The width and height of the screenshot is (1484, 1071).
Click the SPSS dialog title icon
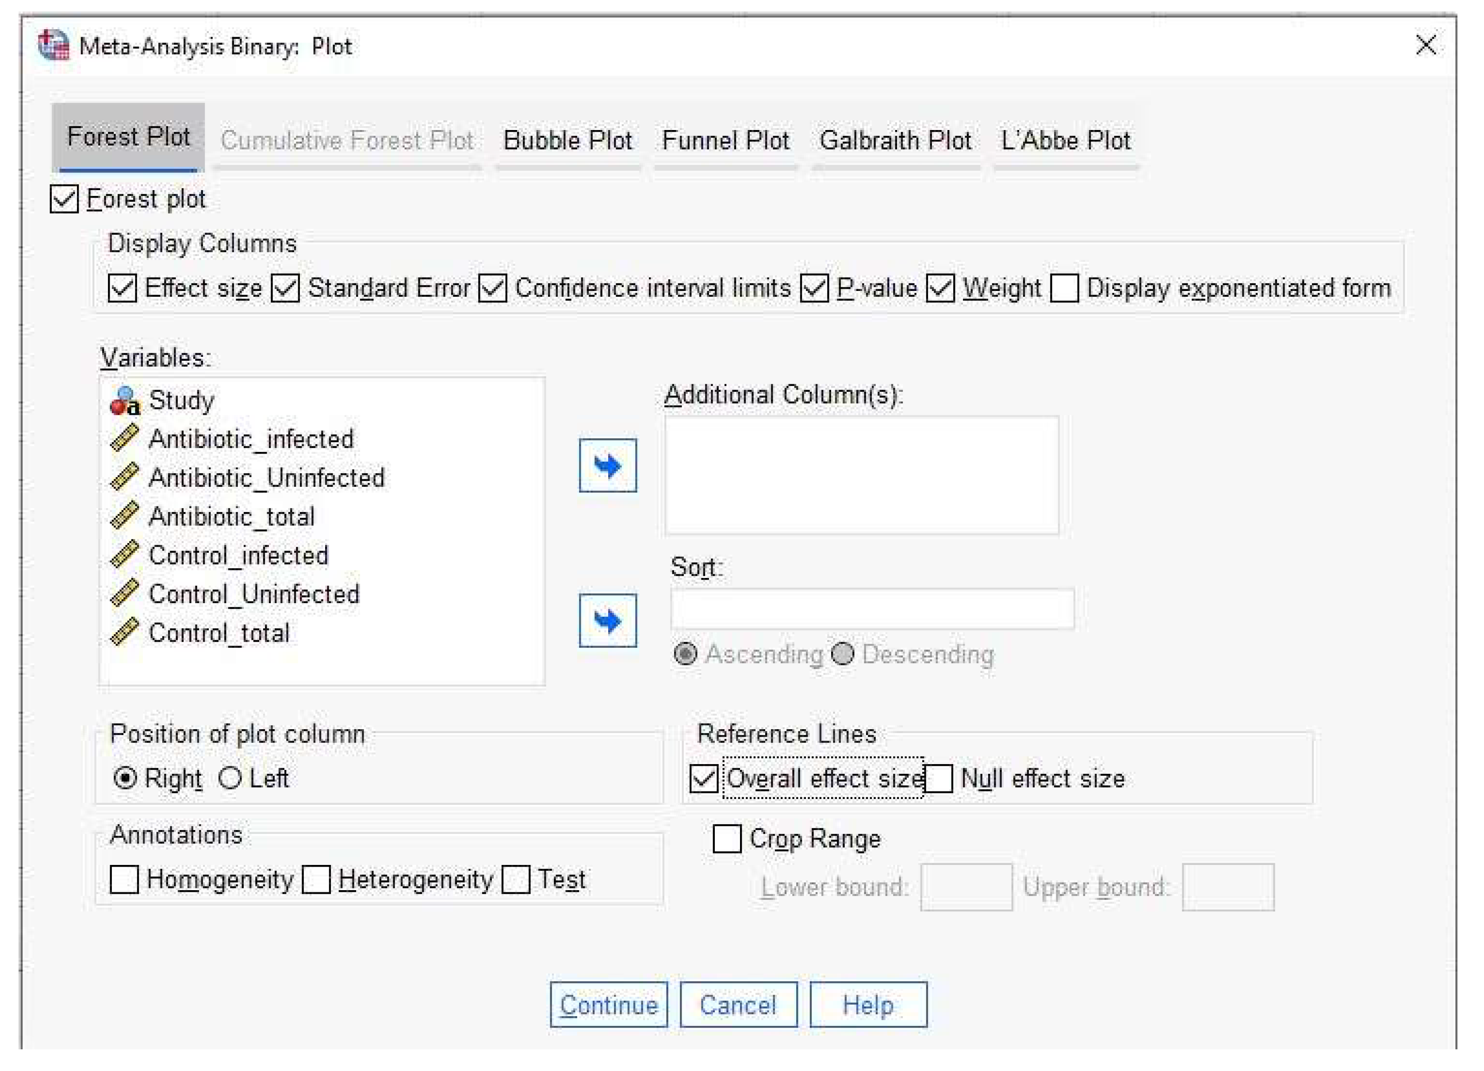54,46
